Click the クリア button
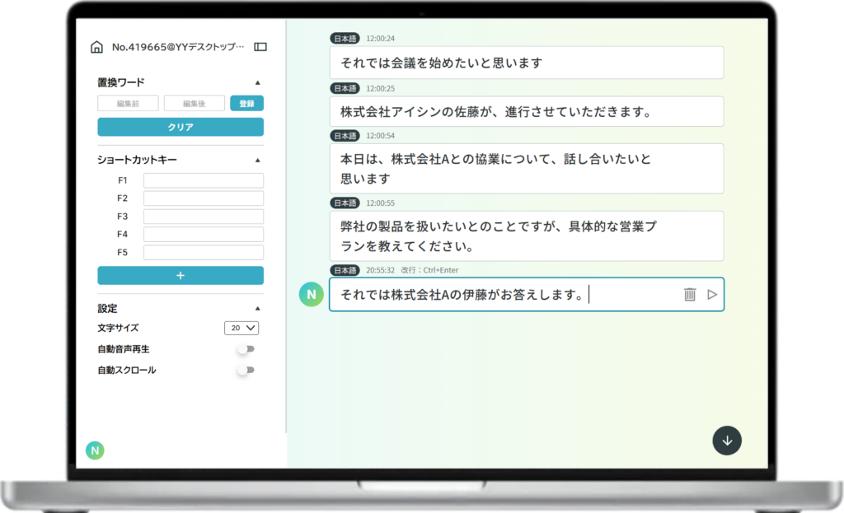Viewport: 844px width, 513px height. click(x=181, y=127)
